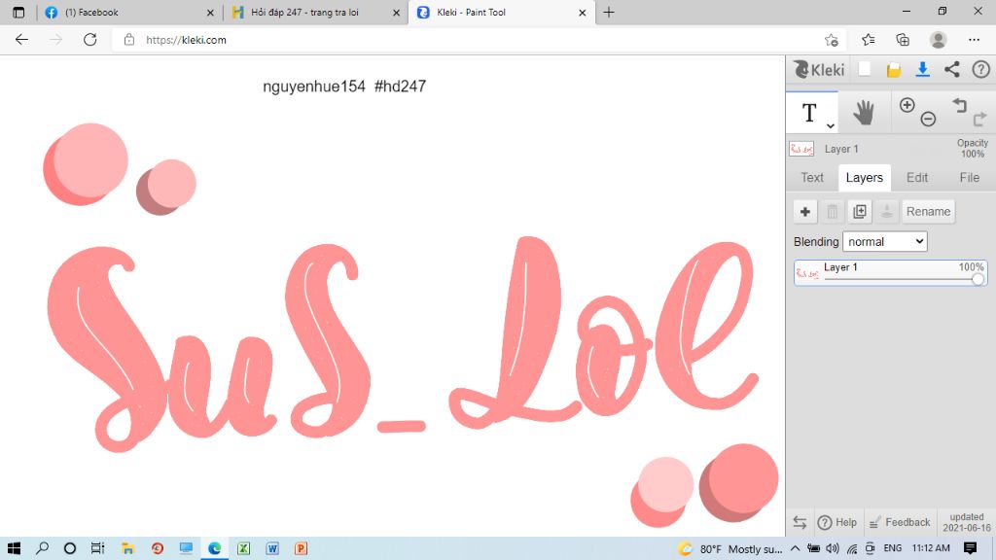Download the image with the blue arrow icon
Viewport: 996px width, 560px height.
tap(922, 69)
